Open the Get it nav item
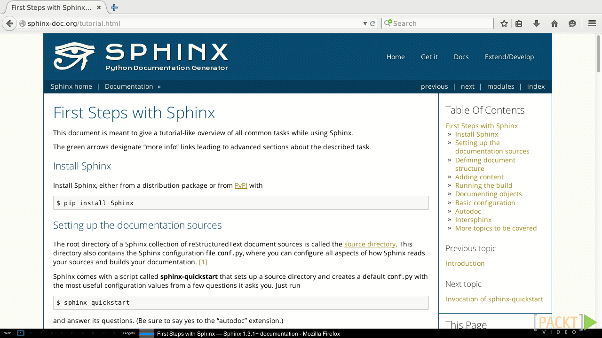The height and width of the screenshot is (338, 602). pos(429,57)
